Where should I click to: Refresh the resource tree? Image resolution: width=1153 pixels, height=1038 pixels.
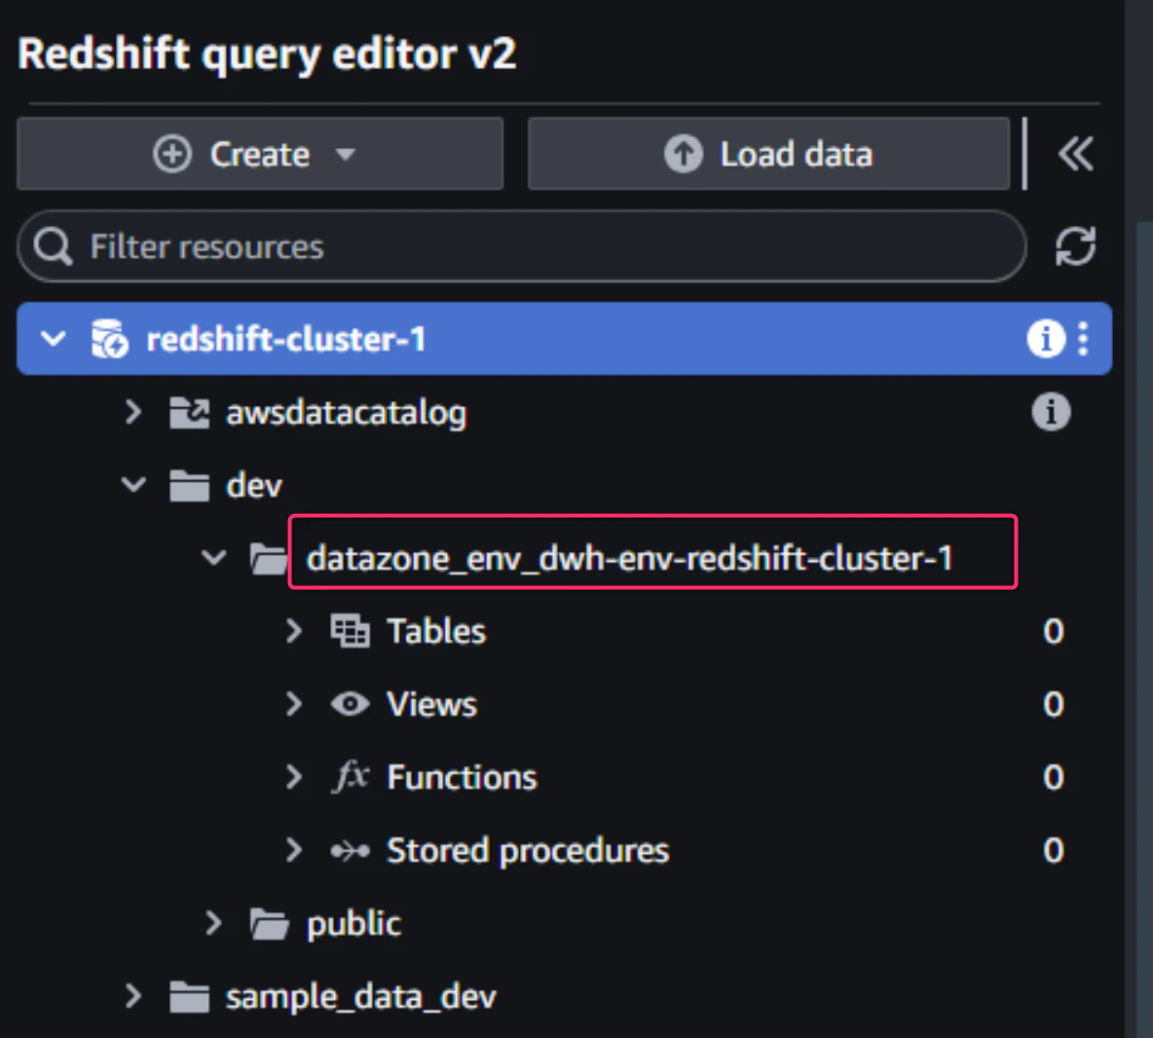pos(1075,246)
